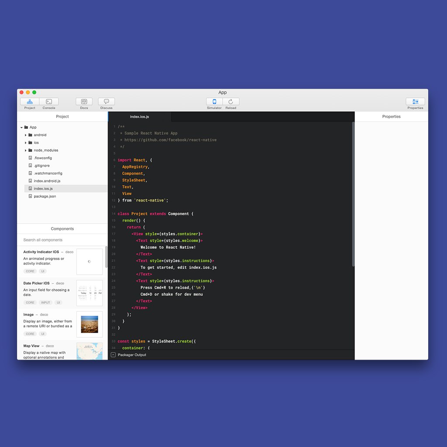Open .gitignore in the file tree
Image resolution: width=447 pixels, height=447 pixels.
(x=41, y=165)
